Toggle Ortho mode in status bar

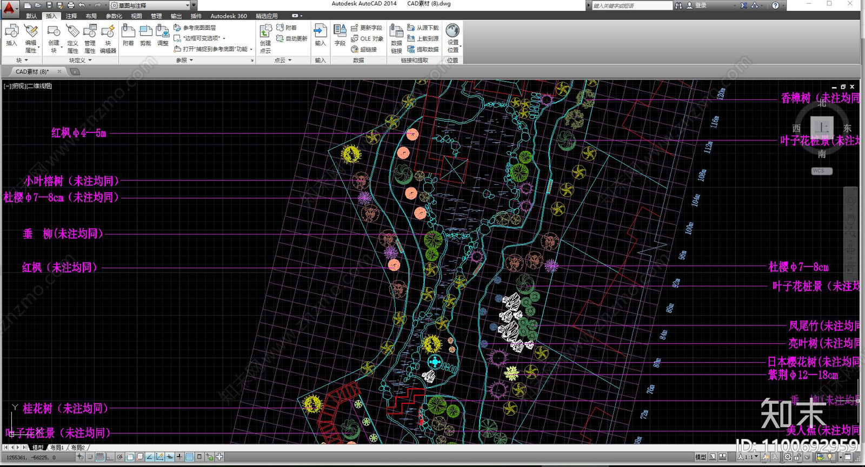(110, 457)
